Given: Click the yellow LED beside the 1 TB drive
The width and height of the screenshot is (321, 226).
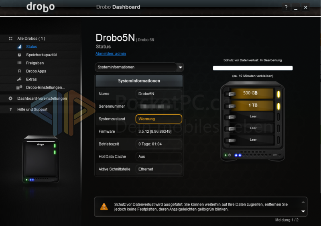Looking at the screenshot, I should [278, 106].
